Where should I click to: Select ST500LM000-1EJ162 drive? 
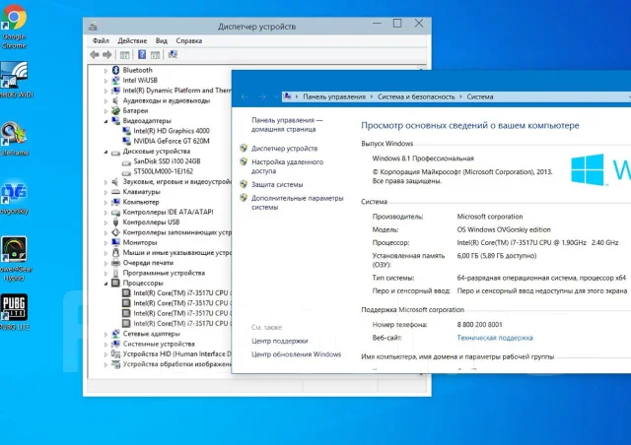[164, 171]
